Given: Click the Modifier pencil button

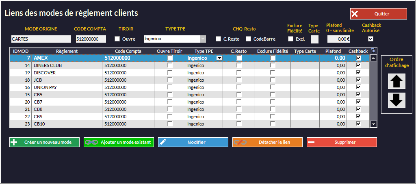Looking at the screenshot, I should click(x=193, y=142).
